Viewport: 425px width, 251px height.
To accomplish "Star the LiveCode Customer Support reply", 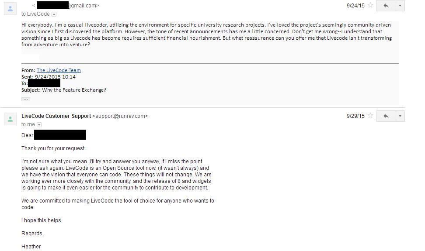I will pyautogui.click(x=370, y=116).
